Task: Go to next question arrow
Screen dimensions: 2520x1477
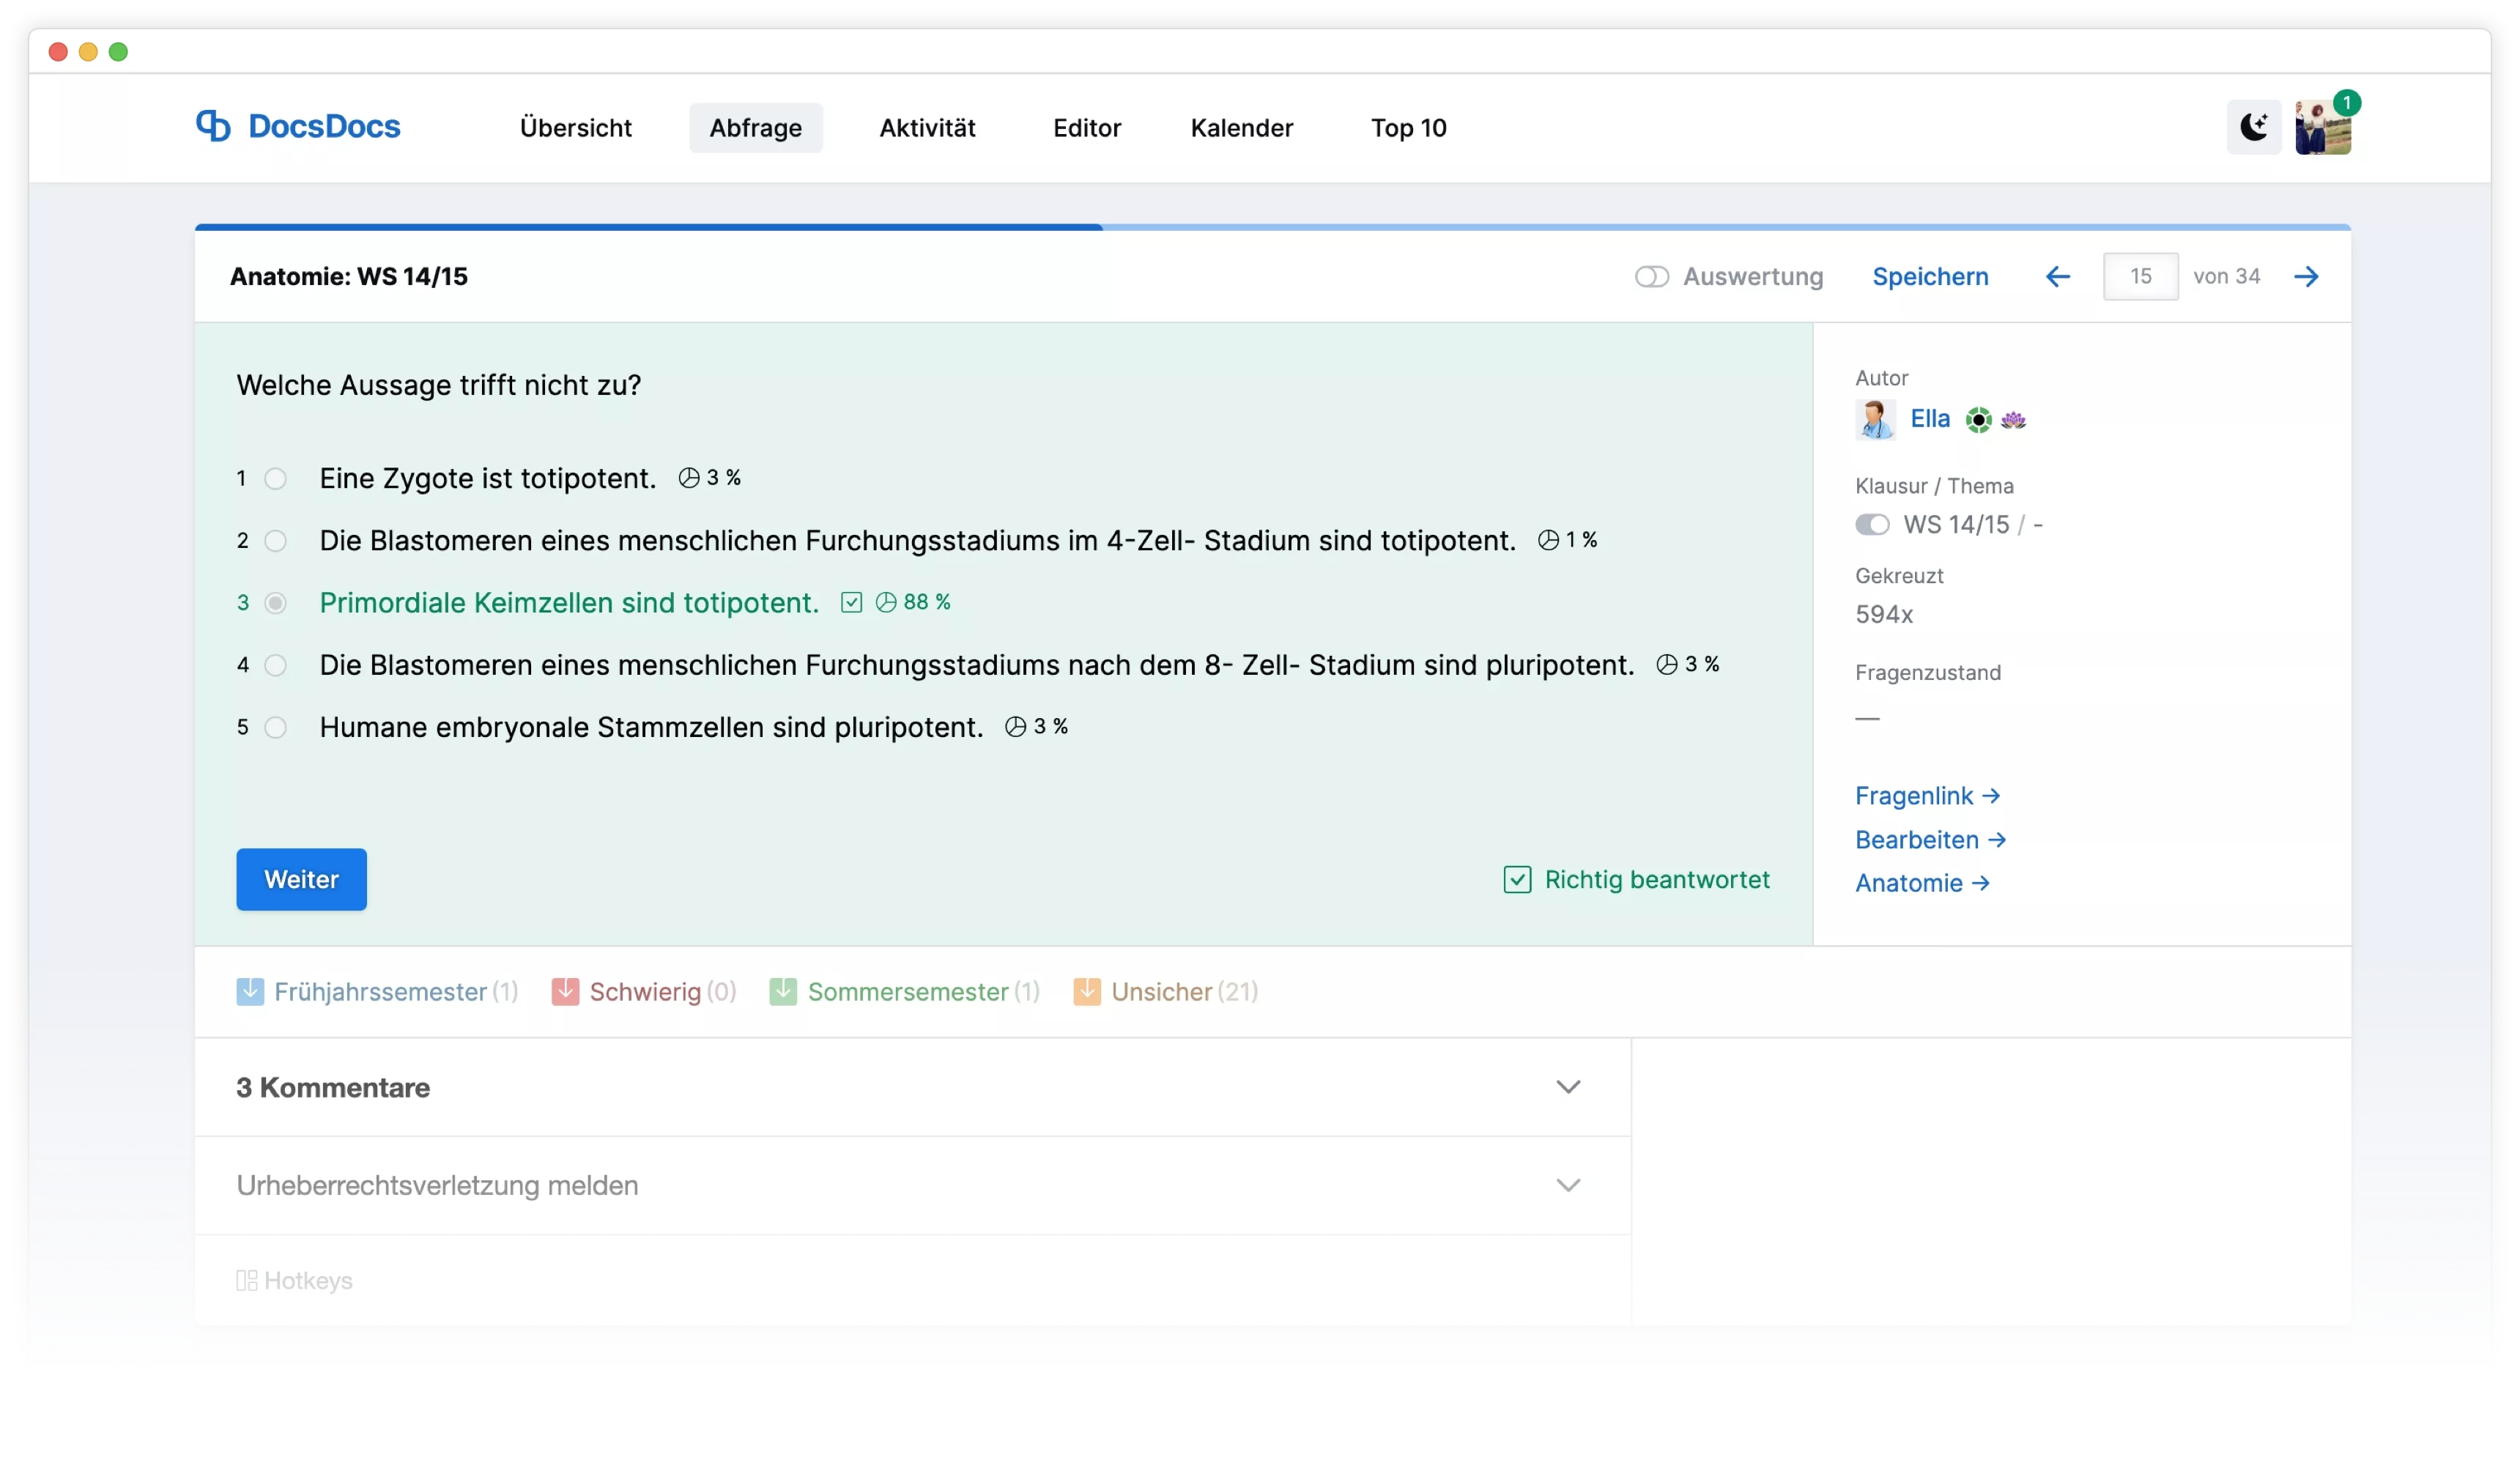Action: [2306, 277]
